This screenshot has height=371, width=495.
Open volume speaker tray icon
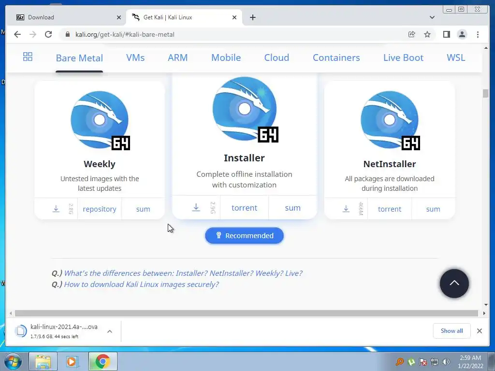tap(446, 362)
